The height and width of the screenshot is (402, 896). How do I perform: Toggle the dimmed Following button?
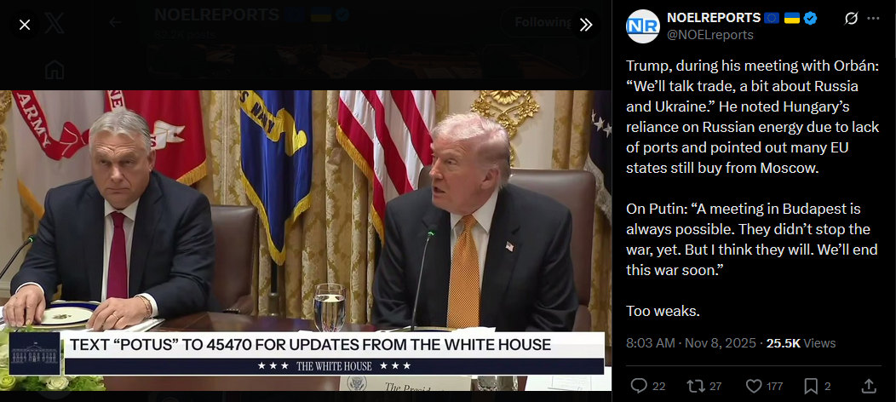[x=543, y=22]
